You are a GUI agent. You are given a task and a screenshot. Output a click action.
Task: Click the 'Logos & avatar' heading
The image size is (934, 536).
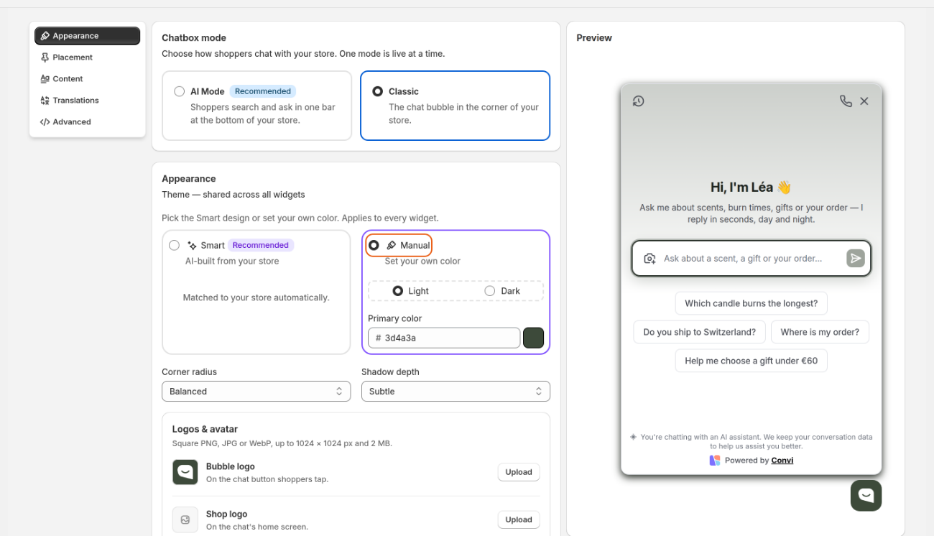(205, 429)
